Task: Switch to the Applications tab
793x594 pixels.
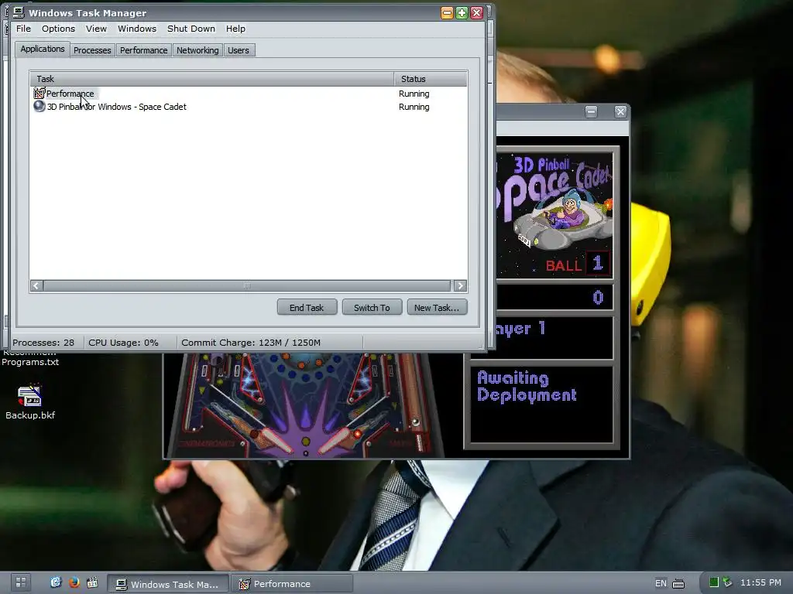Action: click(43, 49)
